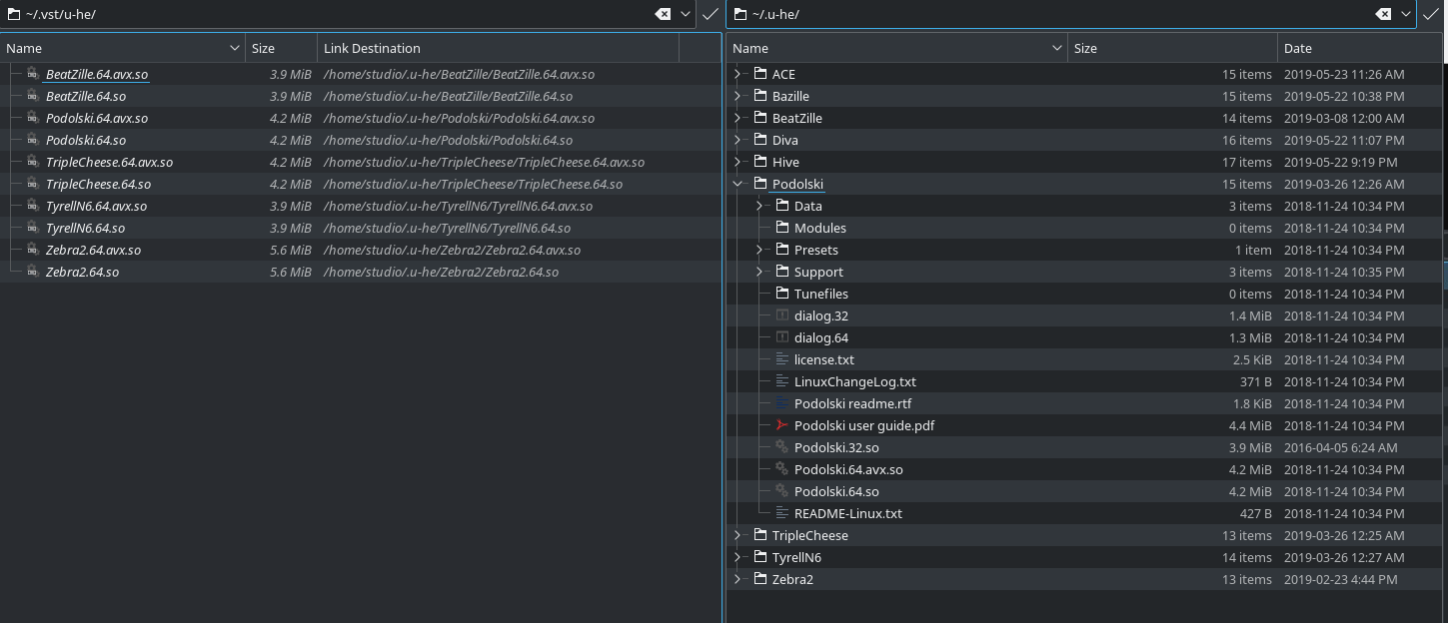
Task: Click the Zebra2.64.so symlink file icon
Action: [33, 272]
